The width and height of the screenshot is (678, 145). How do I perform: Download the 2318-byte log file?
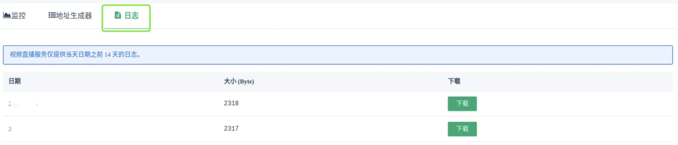462,104
